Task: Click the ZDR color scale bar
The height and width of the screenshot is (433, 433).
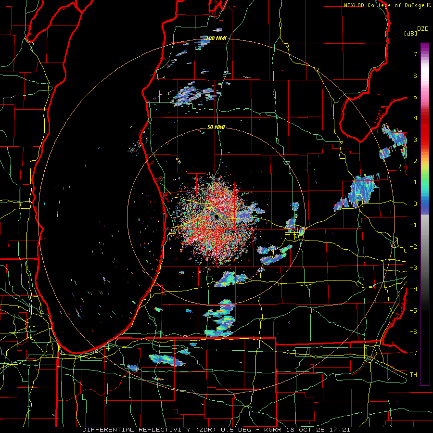Action: tap(425, 214)
